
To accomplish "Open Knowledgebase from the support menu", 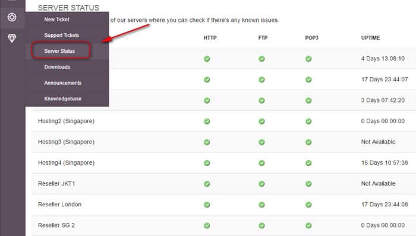I will (63, 98).
